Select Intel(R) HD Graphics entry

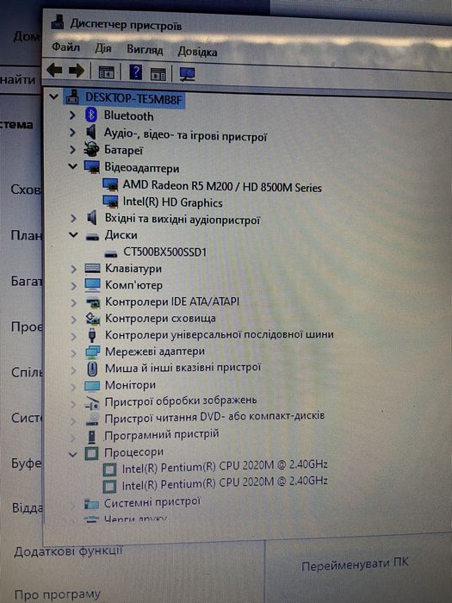172,202
